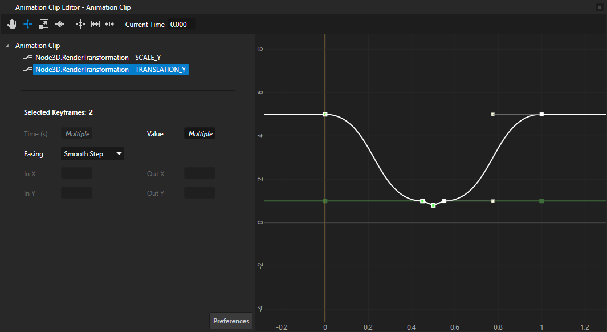Image resolution: width=607 pixels, height=332 pixels.
Task: Click the Smooth Step dropdown arrow
Action: tap(119, 153)
